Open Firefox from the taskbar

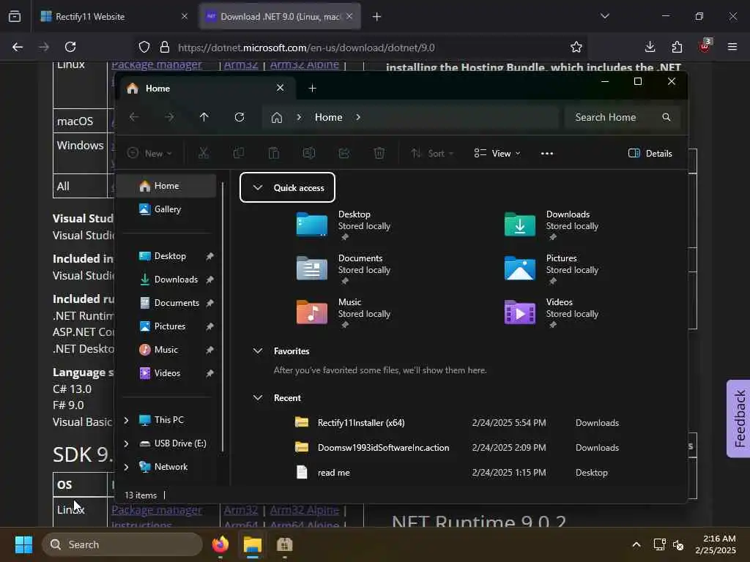pos(220,544)
